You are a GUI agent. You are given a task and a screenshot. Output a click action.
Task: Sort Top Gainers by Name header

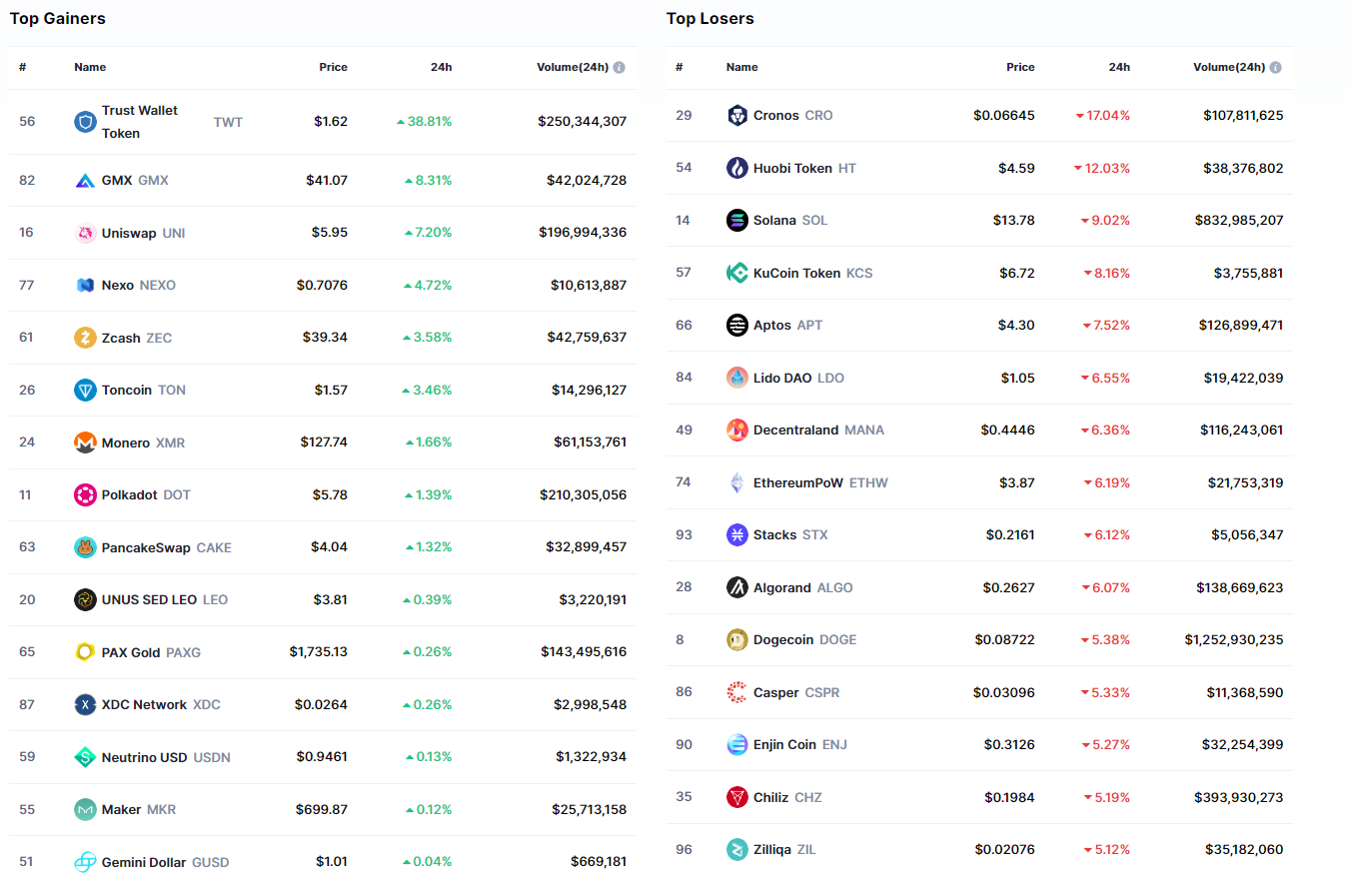click(x=90, y=67)
